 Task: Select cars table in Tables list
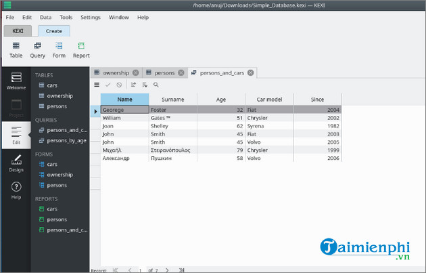[x=52, y=85]
